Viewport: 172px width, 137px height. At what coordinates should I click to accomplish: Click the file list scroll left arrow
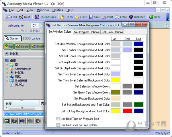[6, 108]
